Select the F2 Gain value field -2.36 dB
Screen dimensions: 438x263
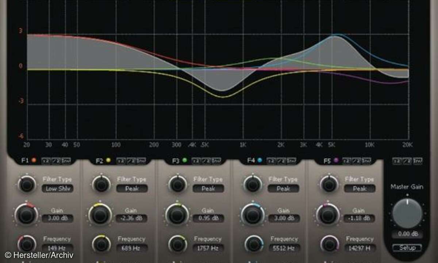tap(132, 219)
